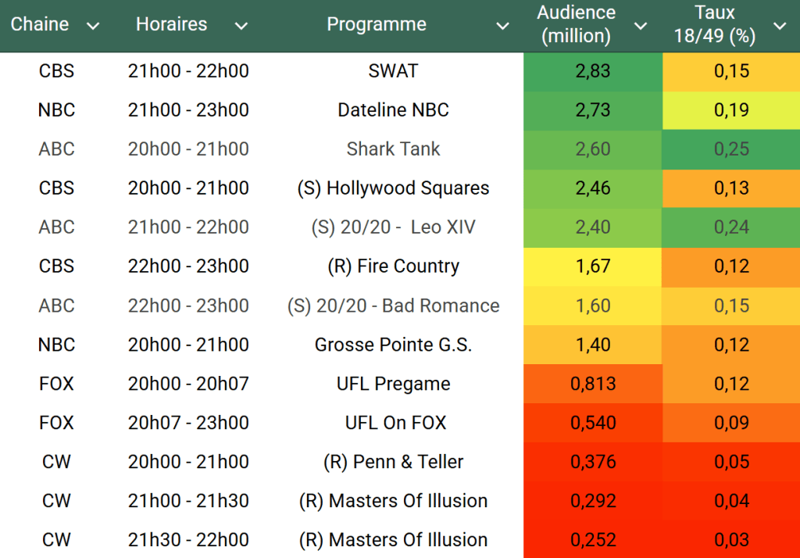
Task: Click the yellow 1,67 audience cell
Action: coord(593,266)
